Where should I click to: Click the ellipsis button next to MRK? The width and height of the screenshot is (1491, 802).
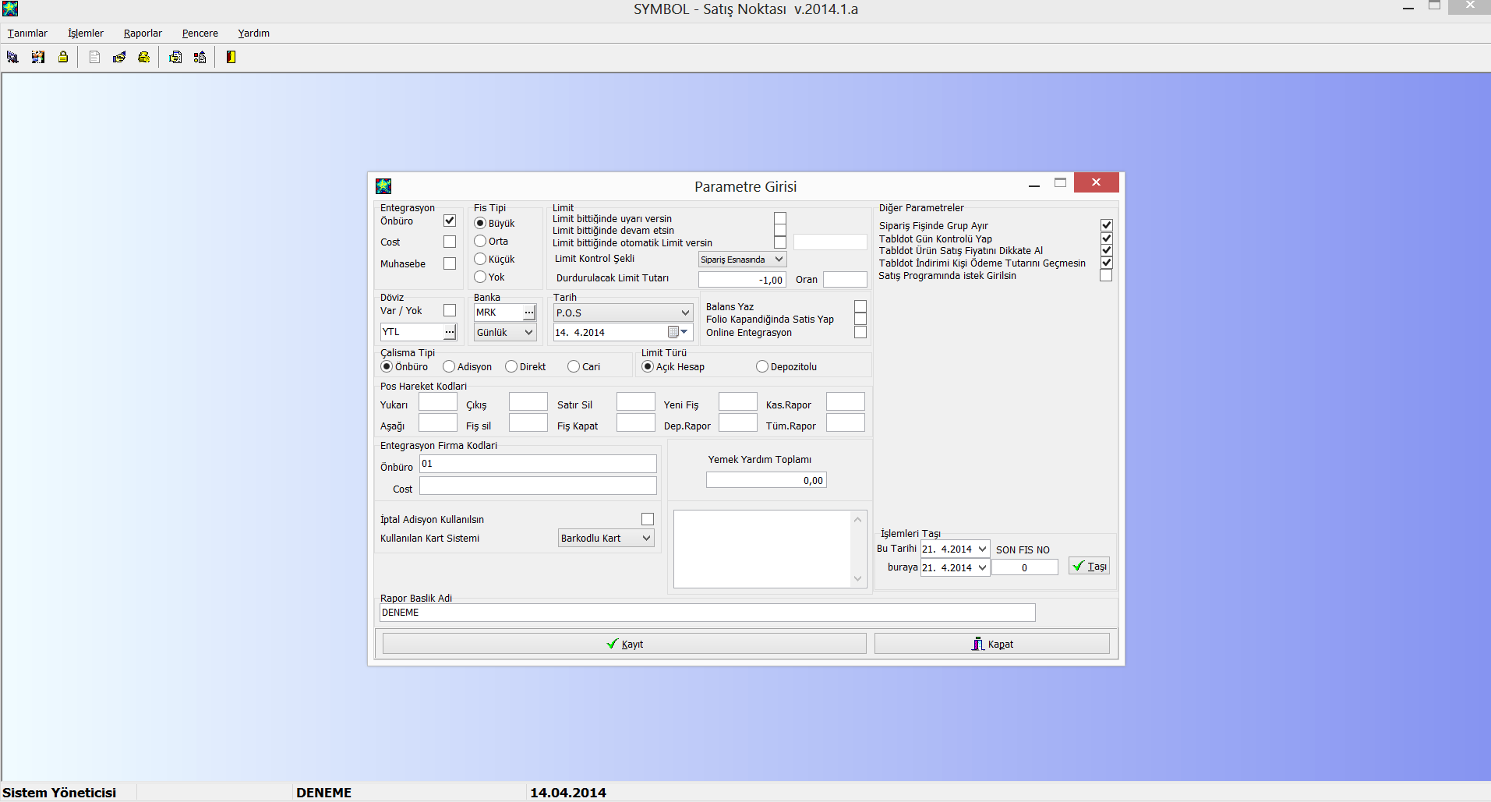pos(529,313)
